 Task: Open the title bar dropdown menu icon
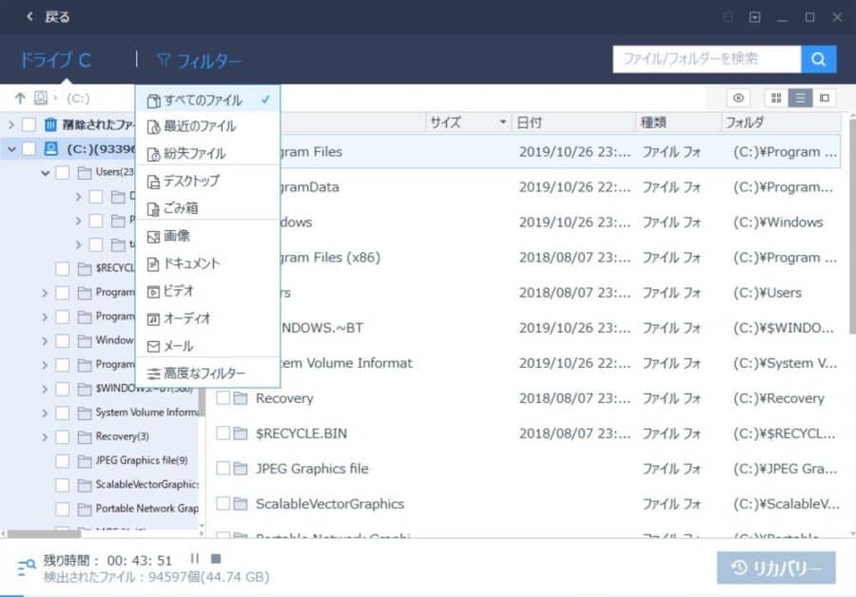(x=754, y=17)
